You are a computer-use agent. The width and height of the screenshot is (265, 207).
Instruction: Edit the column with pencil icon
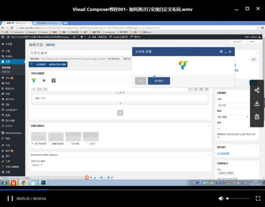[120, 93]
